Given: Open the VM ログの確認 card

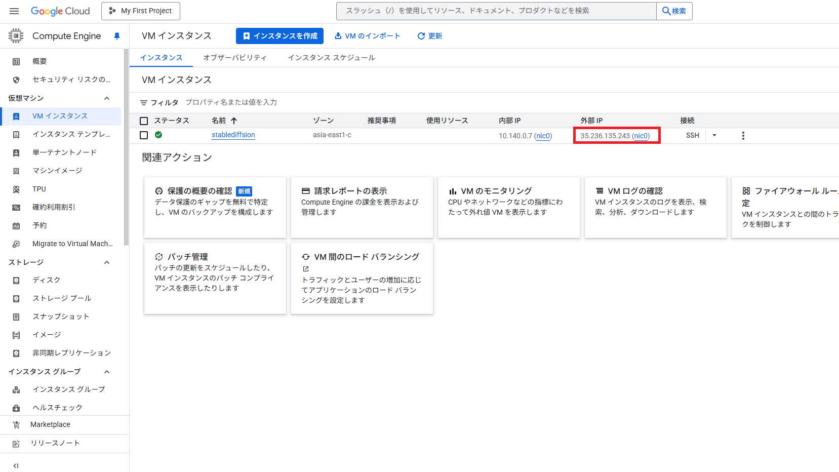Looking at the screenshot, I should pyautogui.click(x=656, y=208).
